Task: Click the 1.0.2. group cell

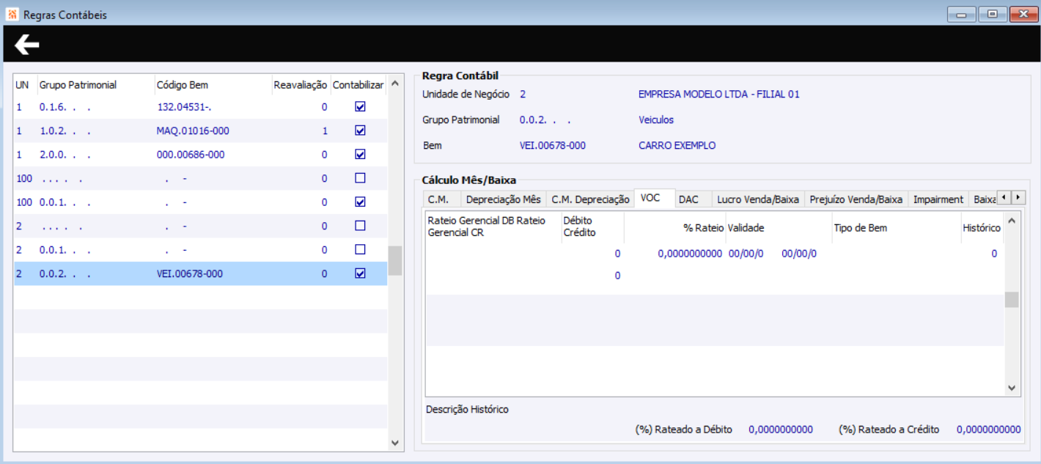Action: click(x=65, y=130)
